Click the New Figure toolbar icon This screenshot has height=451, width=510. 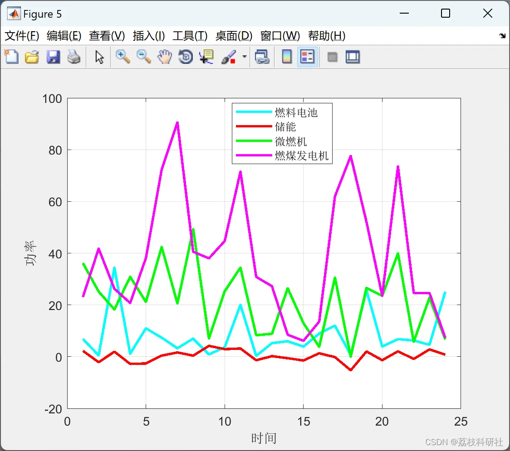click(x=11, y=57)
